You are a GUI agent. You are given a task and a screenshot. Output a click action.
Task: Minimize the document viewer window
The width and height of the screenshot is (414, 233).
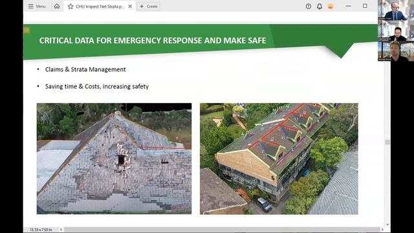coord(348,6)
